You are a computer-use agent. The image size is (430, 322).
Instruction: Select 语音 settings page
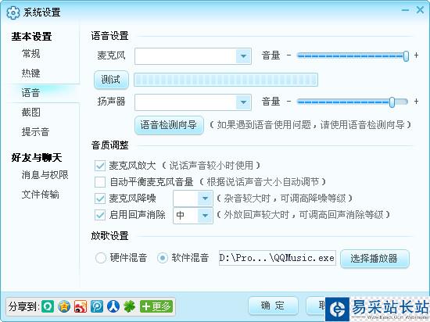pos(30,93)
